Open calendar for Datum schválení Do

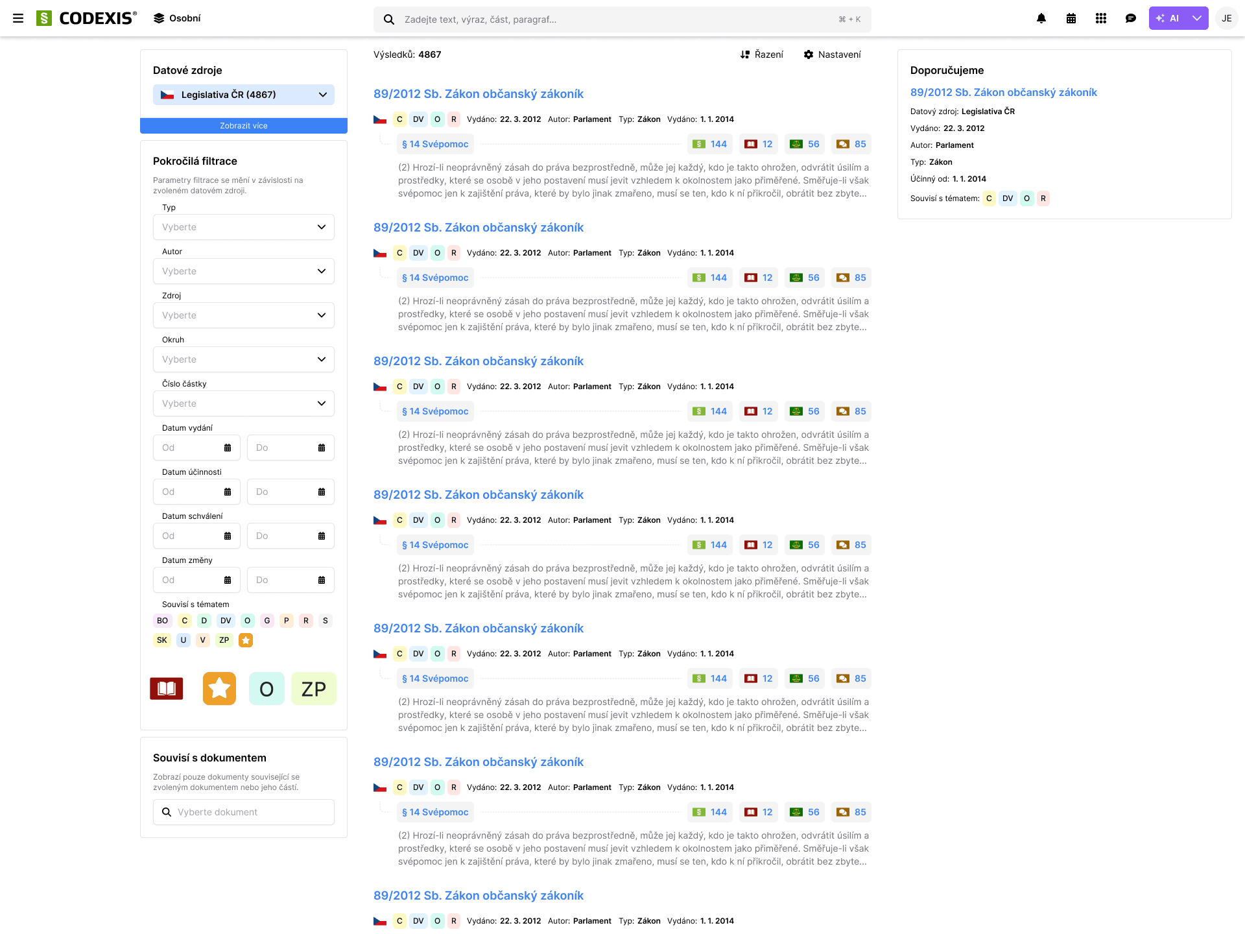pos(322,536)
